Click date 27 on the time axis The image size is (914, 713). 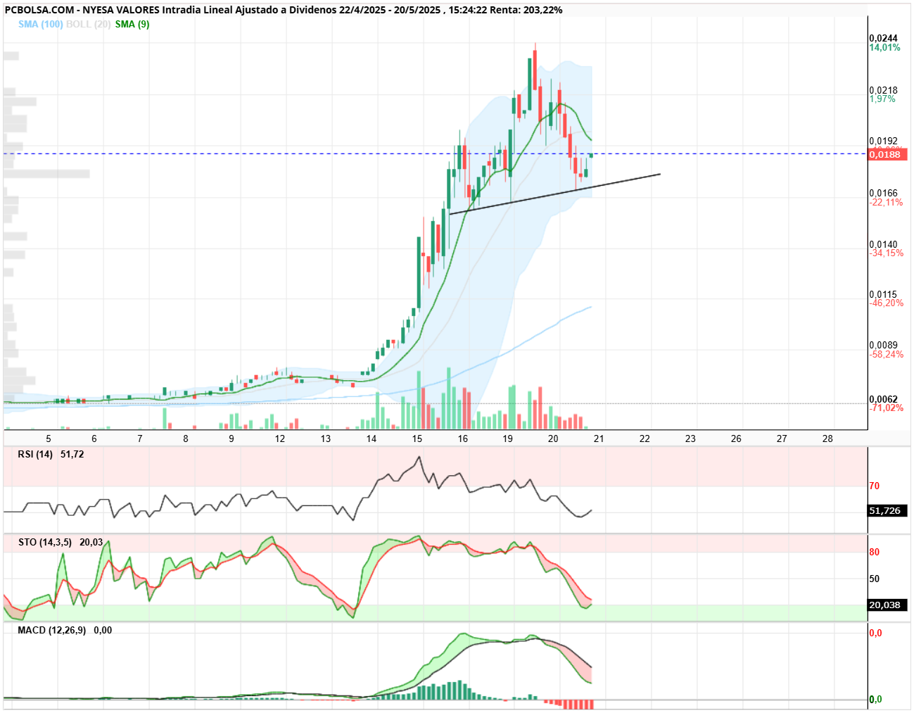[782, 438]
